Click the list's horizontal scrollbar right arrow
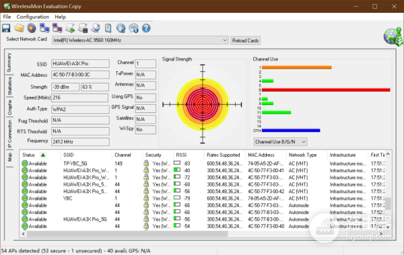The width and height of the screenshot is (404, 255). coord(381,233)
